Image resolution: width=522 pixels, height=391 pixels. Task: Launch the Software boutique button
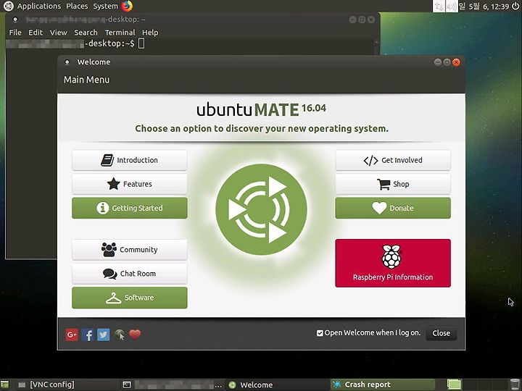(x=130, y=298)
